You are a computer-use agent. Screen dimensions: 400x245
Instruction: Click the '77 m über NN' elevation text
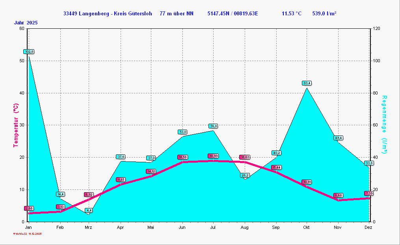[x=177, y=14]
